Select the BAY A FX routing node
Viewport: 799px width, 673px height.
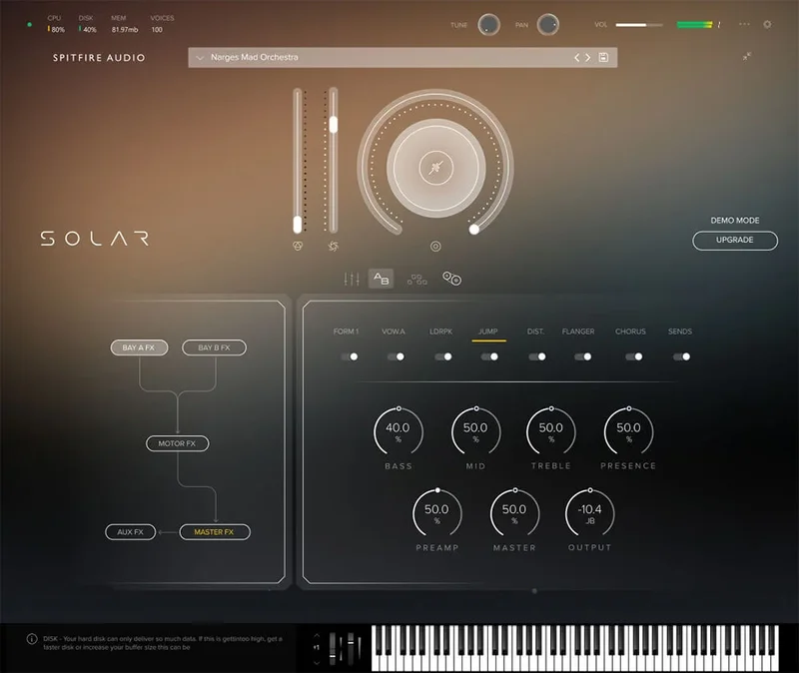139,347
